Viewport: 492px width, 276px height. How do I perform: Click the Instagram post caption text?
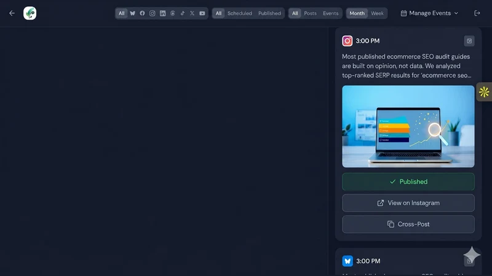[407, 66]
